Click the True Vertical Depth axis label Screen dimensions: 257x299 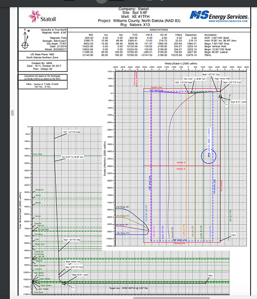tap(20, 210)
